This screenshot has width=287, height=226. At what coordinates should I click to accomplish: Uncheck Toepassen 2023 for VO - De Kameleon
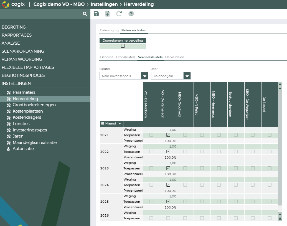(168, 168)
